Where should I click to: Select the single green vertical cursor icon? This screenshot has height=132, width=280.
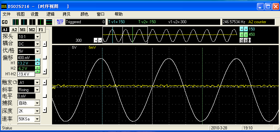point(41,22)
